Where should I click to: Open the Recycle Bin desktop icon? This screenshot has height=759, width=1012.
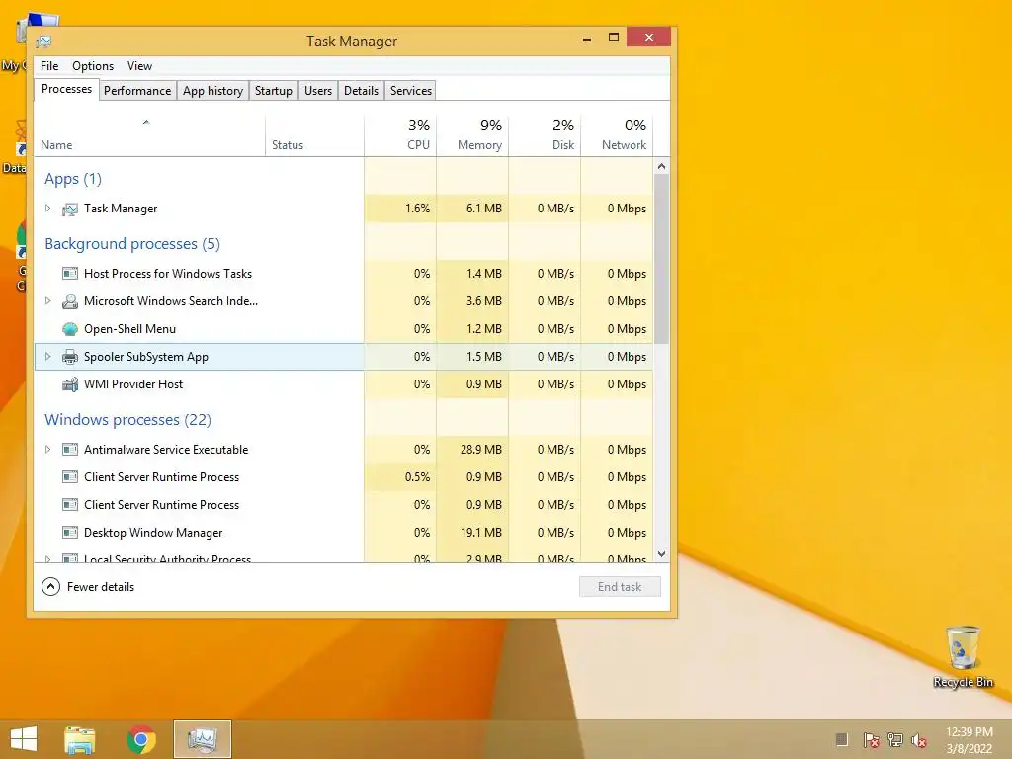963,656
